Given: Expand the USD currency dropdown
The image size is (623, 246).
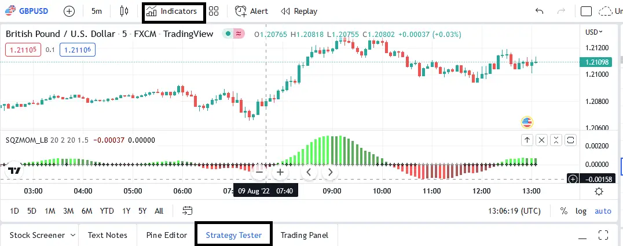Looking at the screenshot, I should pyautogui.click(x=593, y=32).
